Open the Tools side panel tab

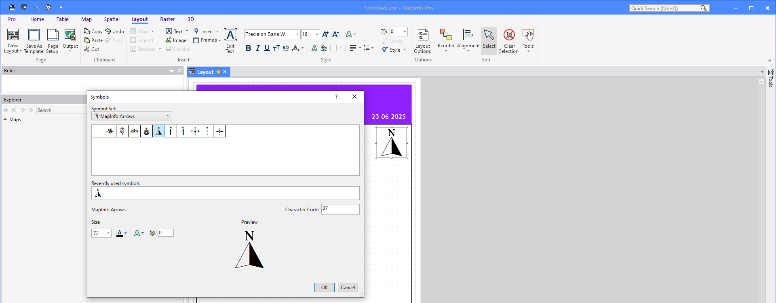(x=771, y=78)
